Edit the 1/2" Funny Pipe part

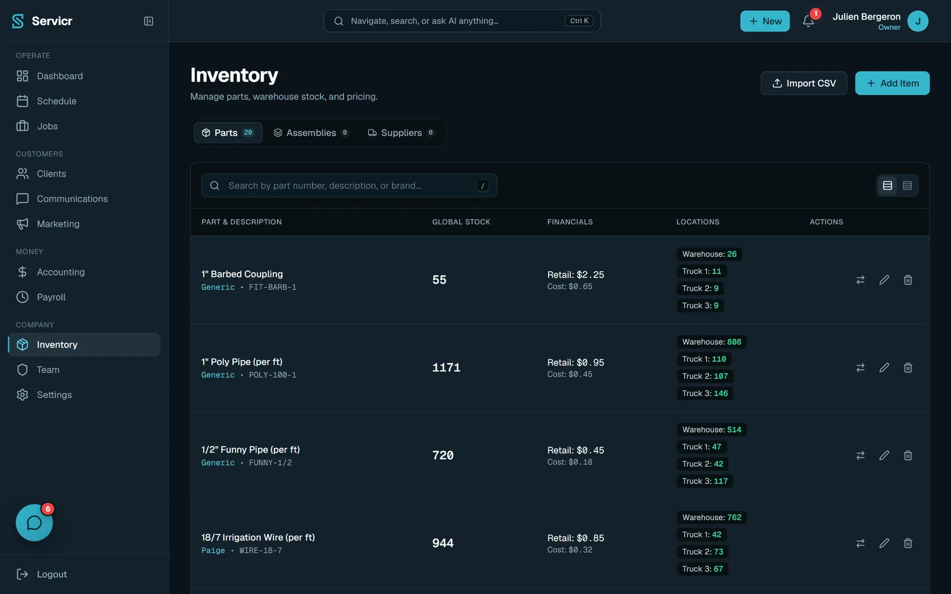884,456
